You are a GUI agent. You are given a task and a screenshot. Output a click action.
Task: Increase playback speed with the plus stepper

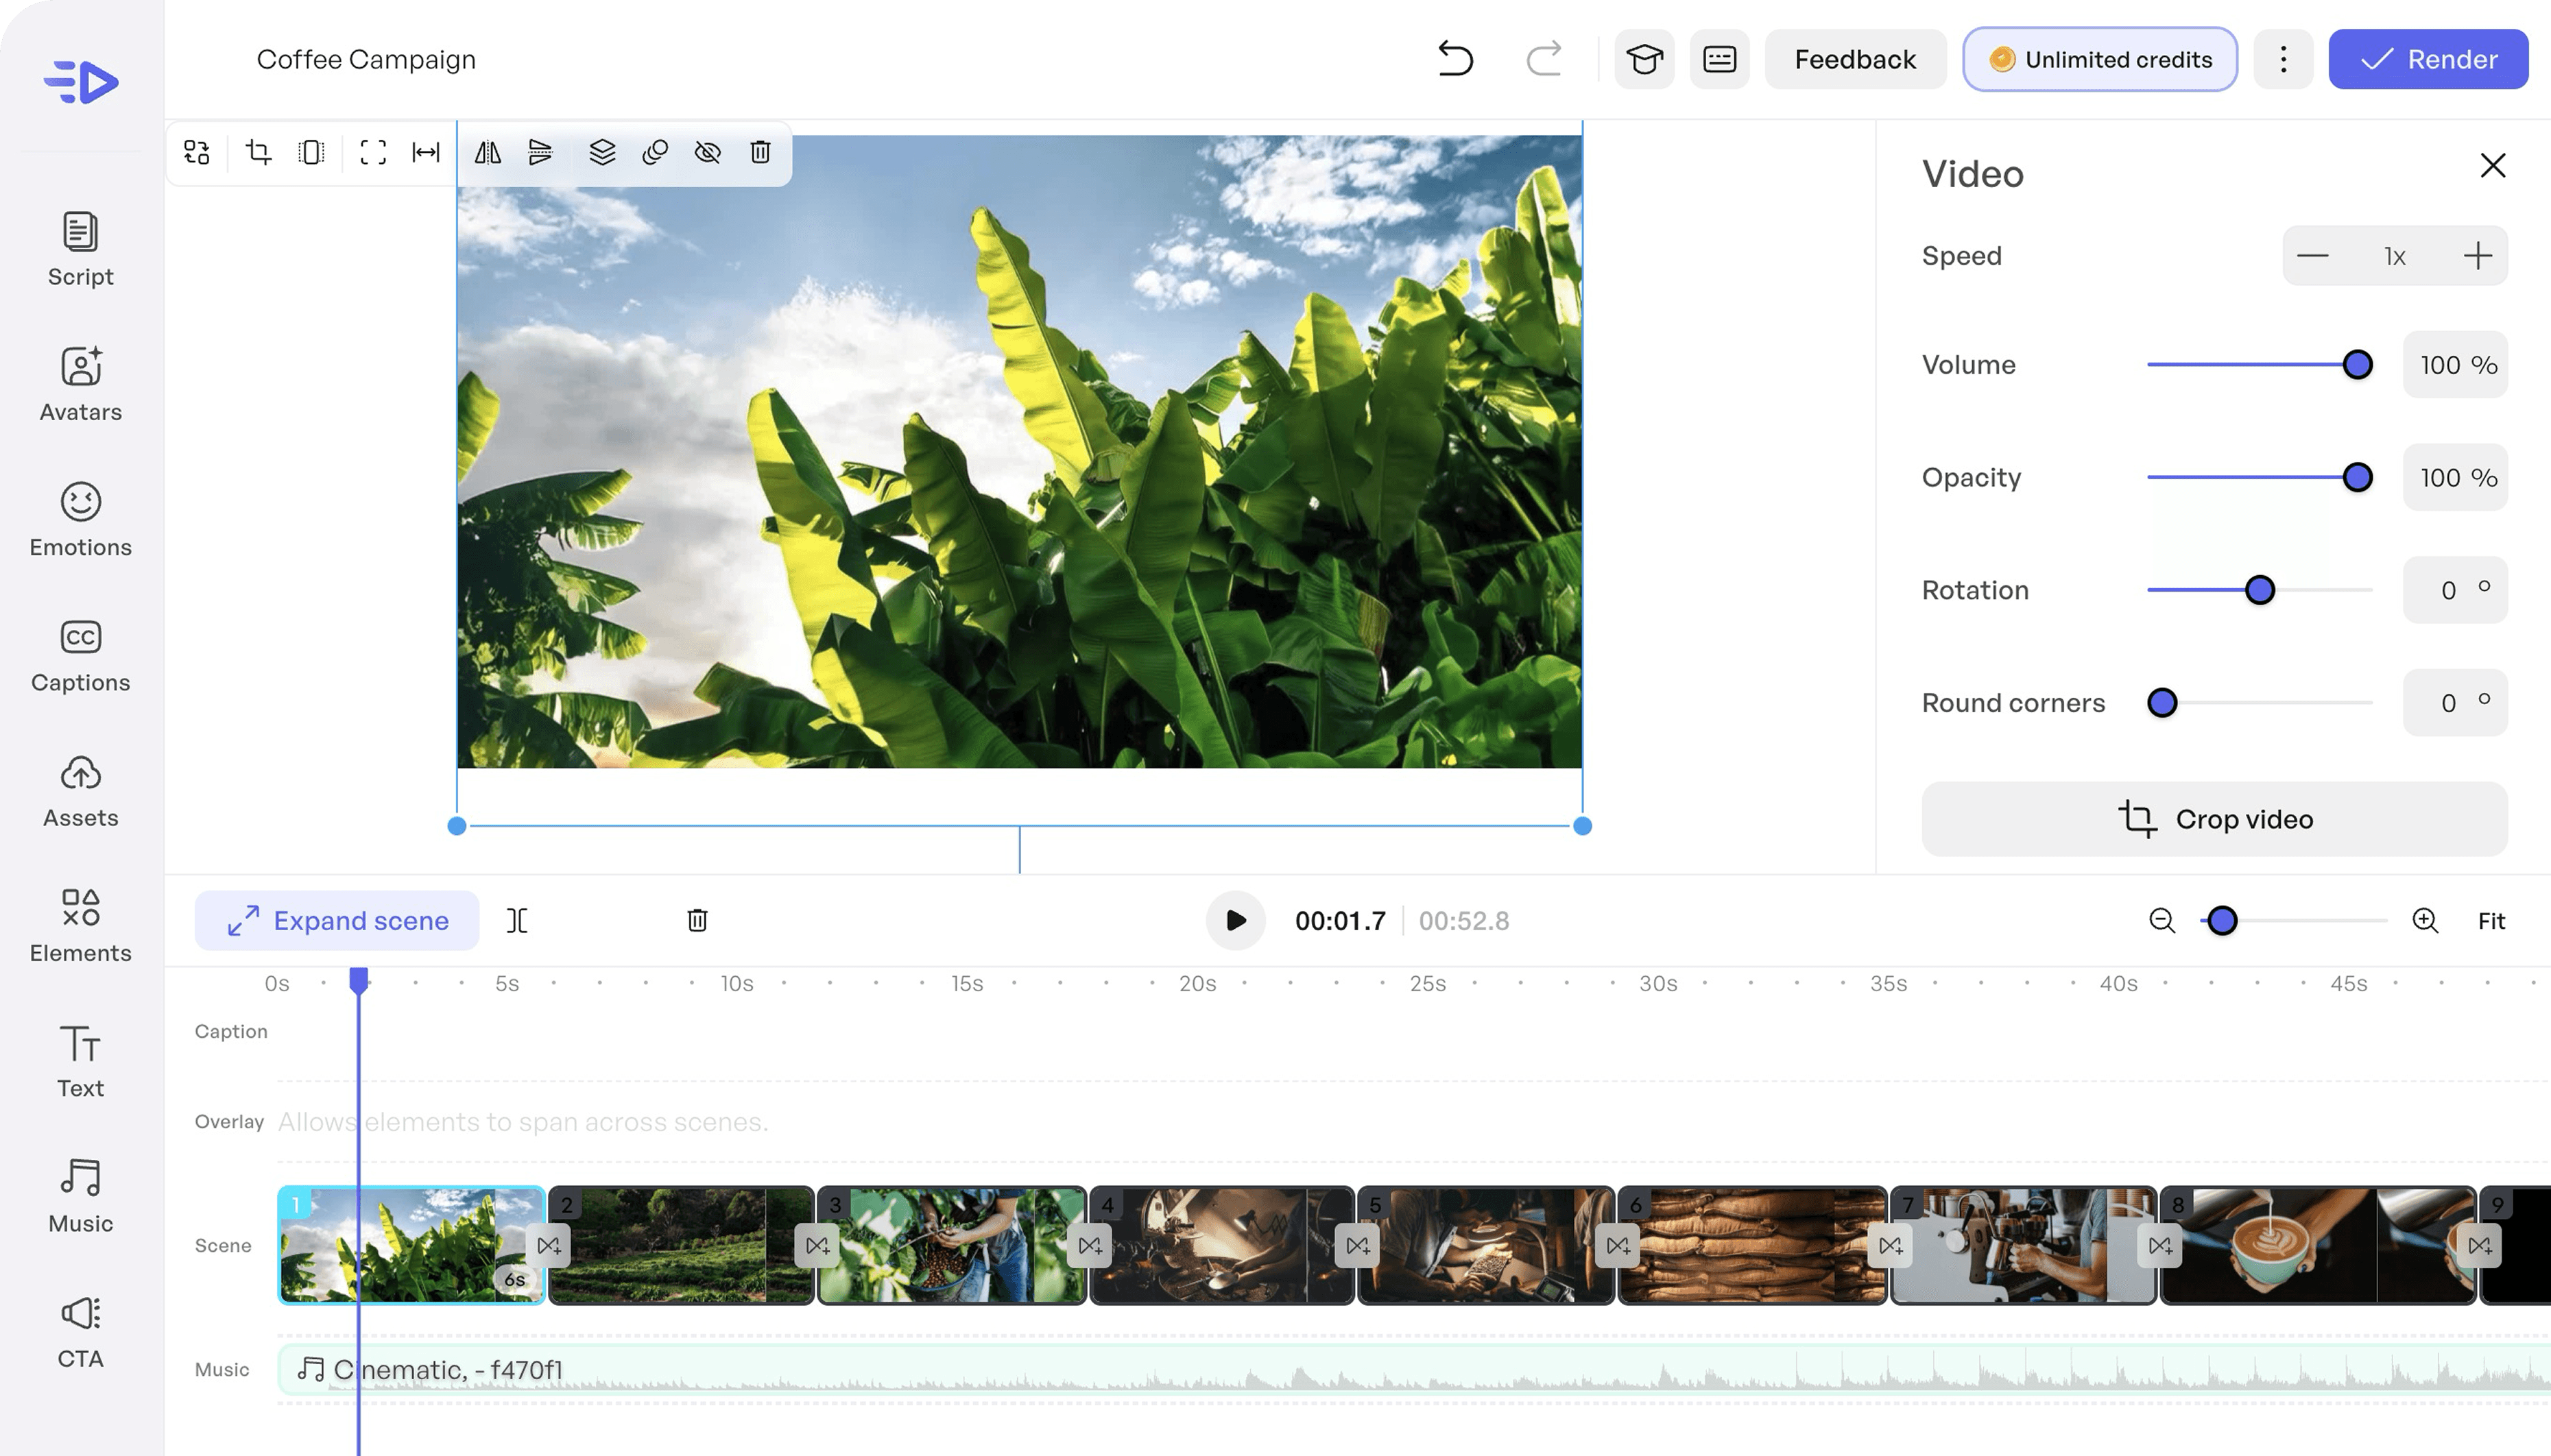[x=2479, y=255]
